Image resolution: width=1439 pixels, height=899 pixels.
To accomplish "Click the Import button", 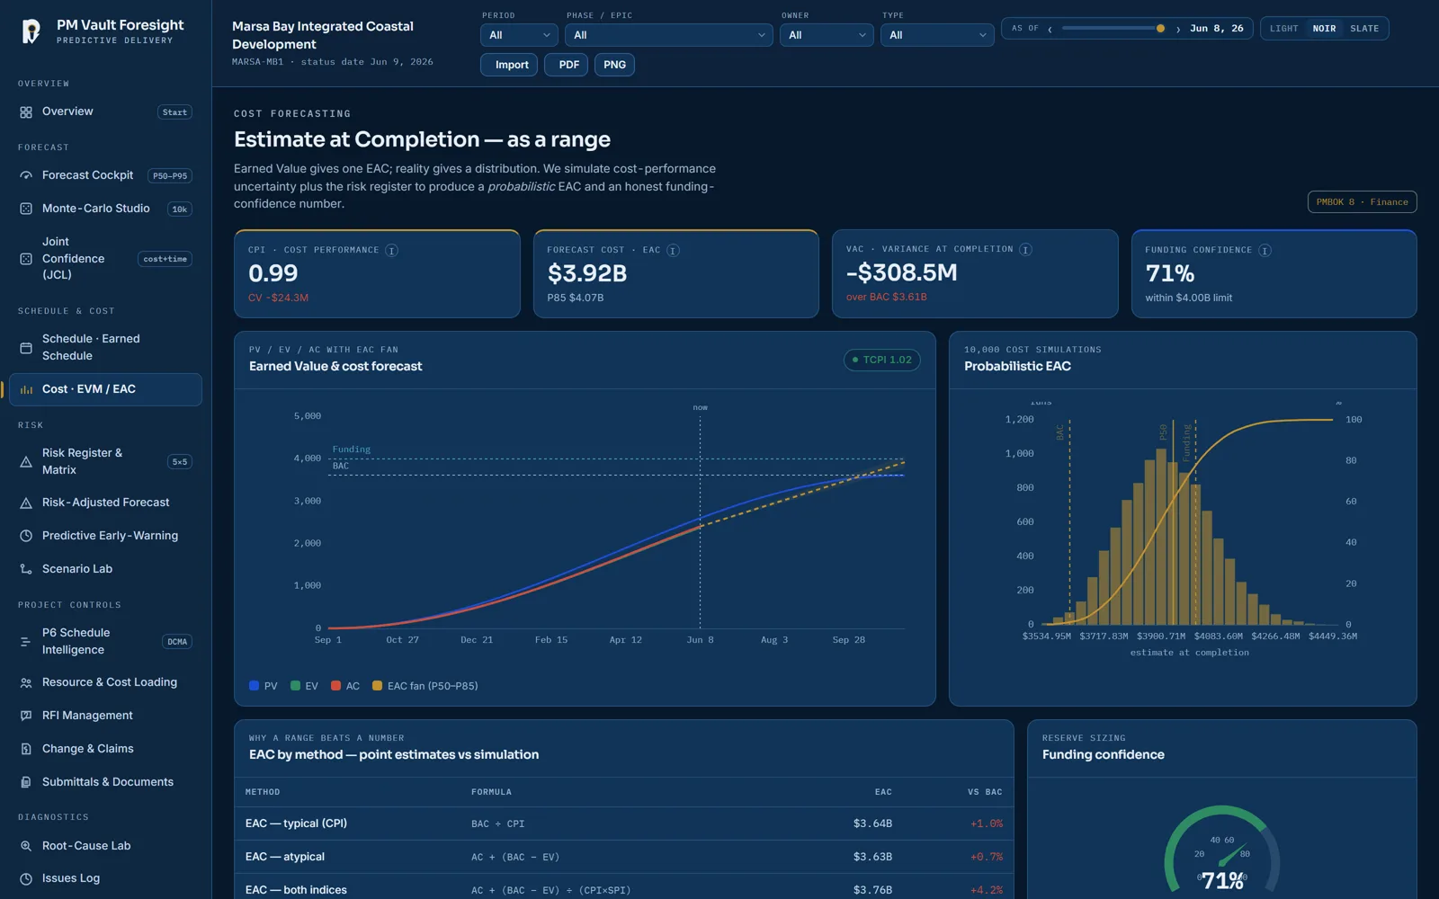I will click(x=509, y=65).
